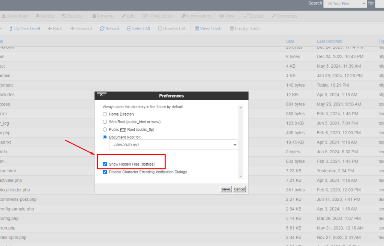Click the Preferences dialog scrollbar down arrow
384x246 pixels.
pos(241,176)
